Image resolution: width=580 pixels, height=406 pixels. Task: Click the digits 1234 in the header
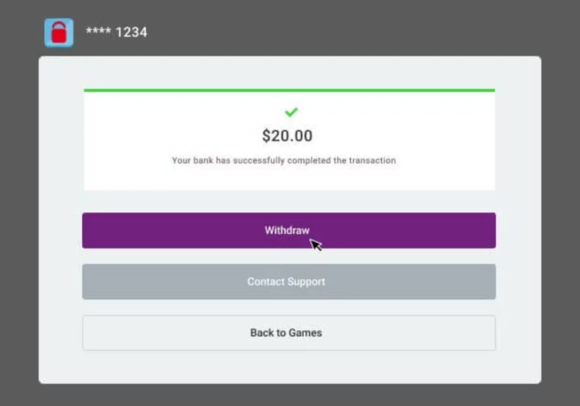pos(132,32)
